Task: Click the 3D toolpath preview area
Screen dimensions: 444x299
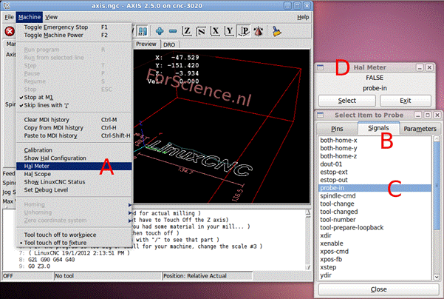Action: [x=222, y=127]
